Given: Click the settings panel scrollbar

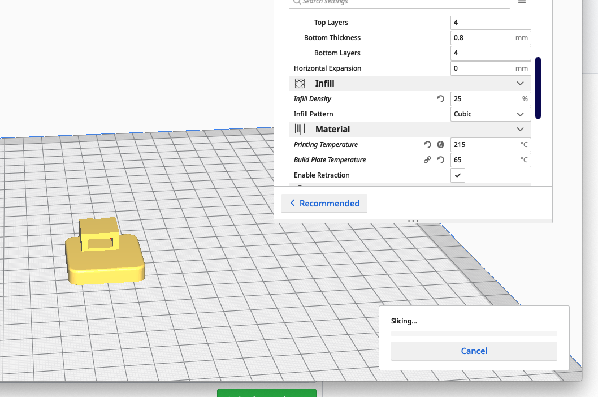Looking at the screenshot, I should [x=538, y=88].
